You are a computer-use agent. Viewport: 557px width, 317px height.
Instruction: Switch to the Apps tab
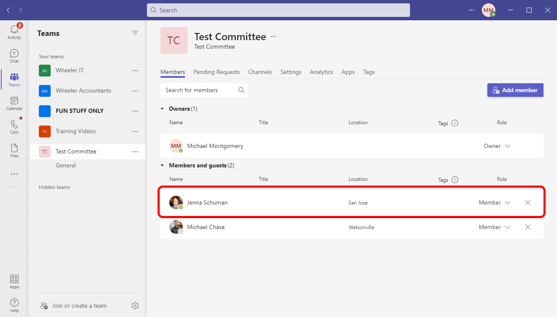point(348,72)
